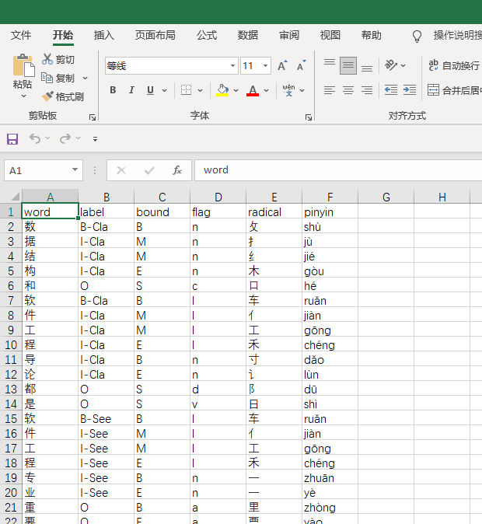This screenshot has width=482, height=524.
Task: Click the lightbulb tell-me icon
Action: (x=417, y=36)
